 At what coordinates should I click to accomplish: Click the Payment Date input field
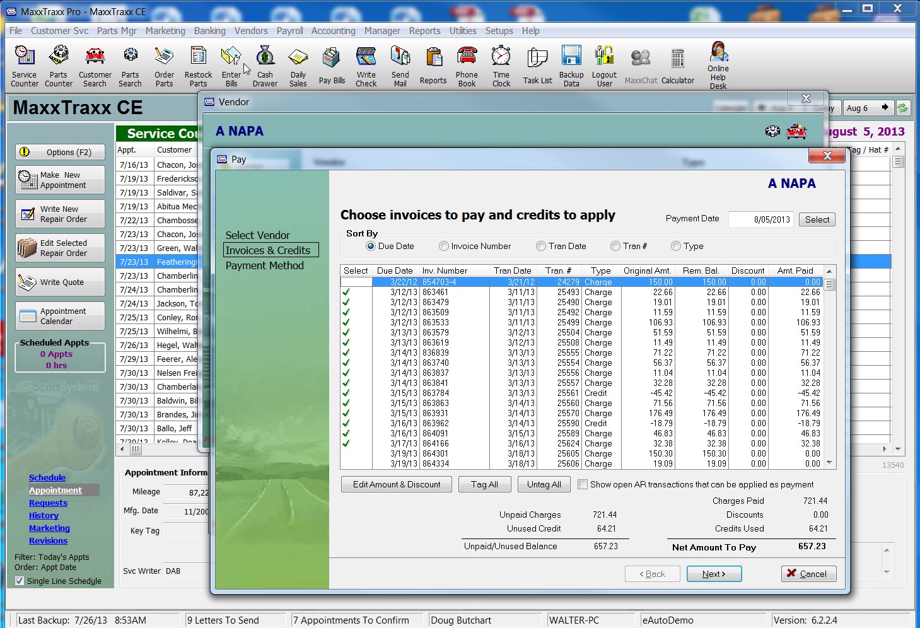click(x=761, y=219)
